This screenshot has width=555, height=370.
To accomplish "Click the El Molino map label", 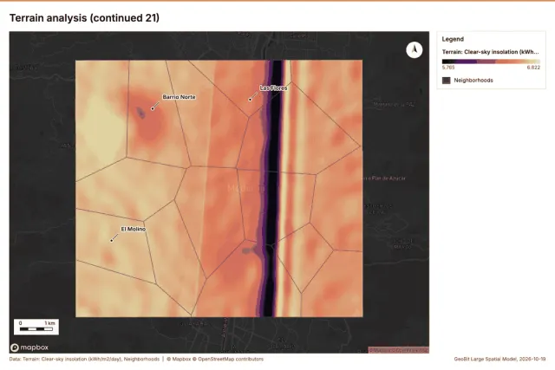I will (133, 230).
